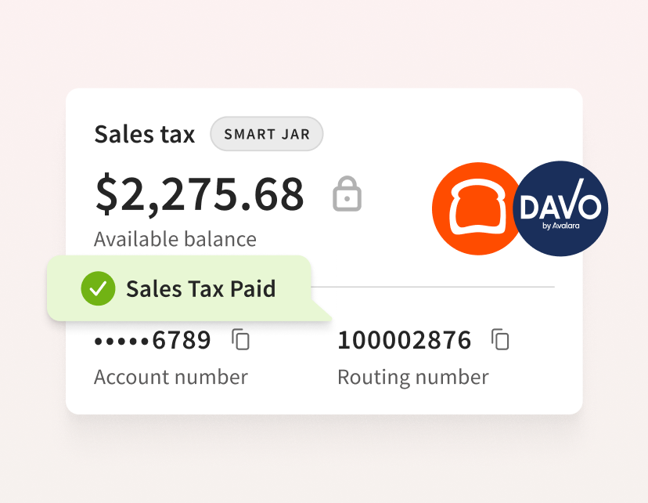
Task: Click the Available balance label
Action: pos(175,240)
